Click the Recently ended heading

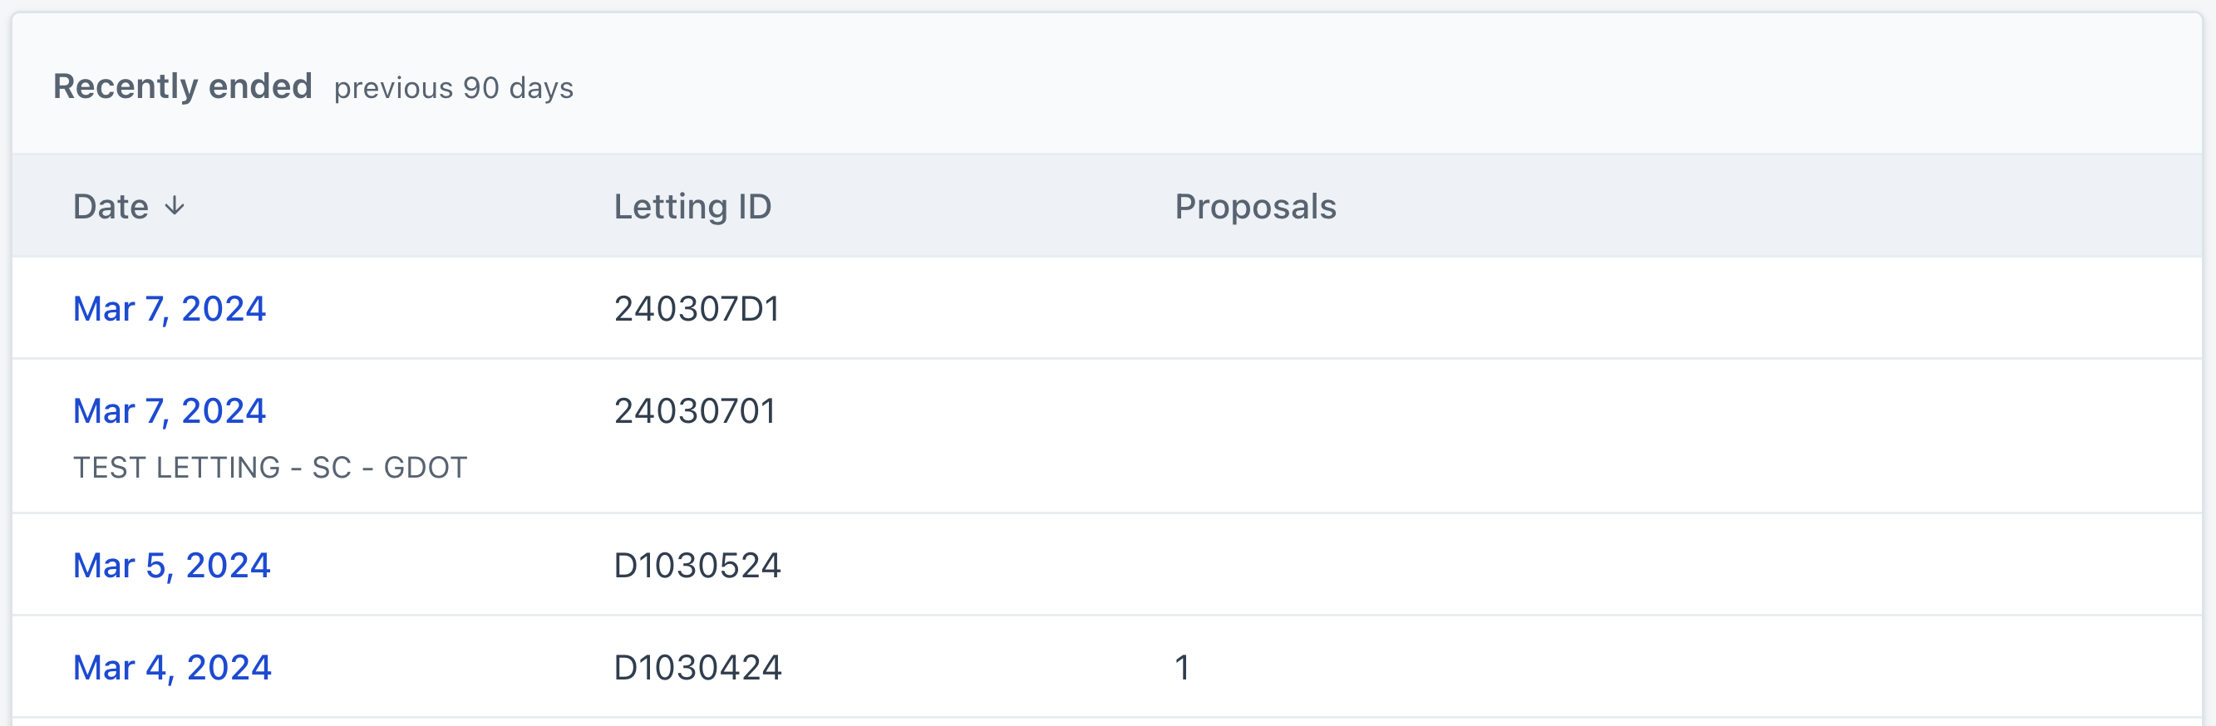point(182,87)
